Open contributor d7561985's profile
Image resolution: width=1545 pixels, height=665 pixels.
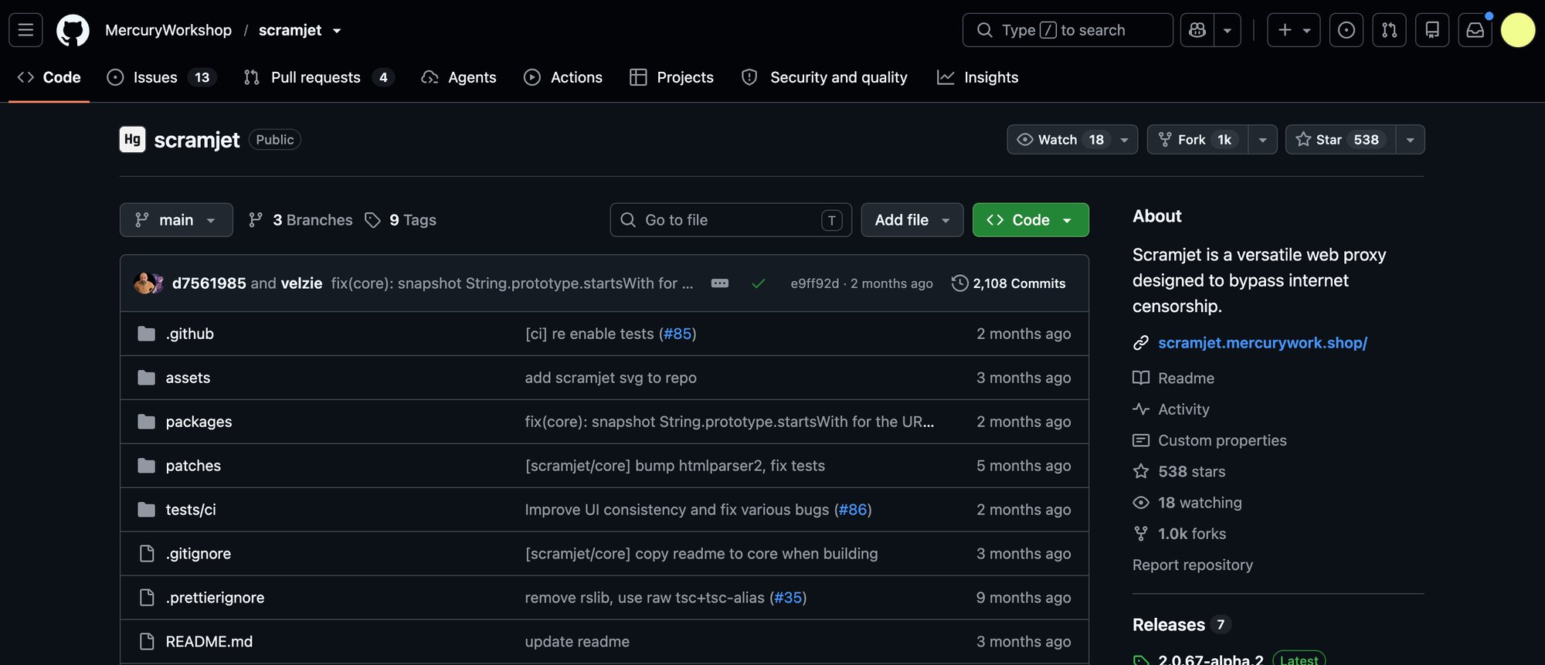[209, 283]
